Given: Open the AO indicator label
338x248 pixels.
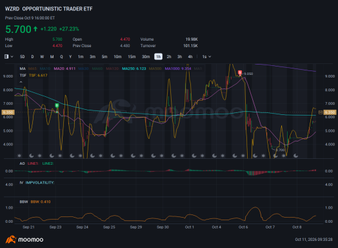Looking at the screenshot, I should point(22,163).
